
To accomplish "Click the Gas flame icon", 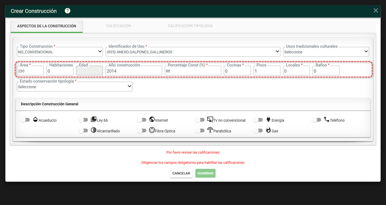I will [268, 131].
